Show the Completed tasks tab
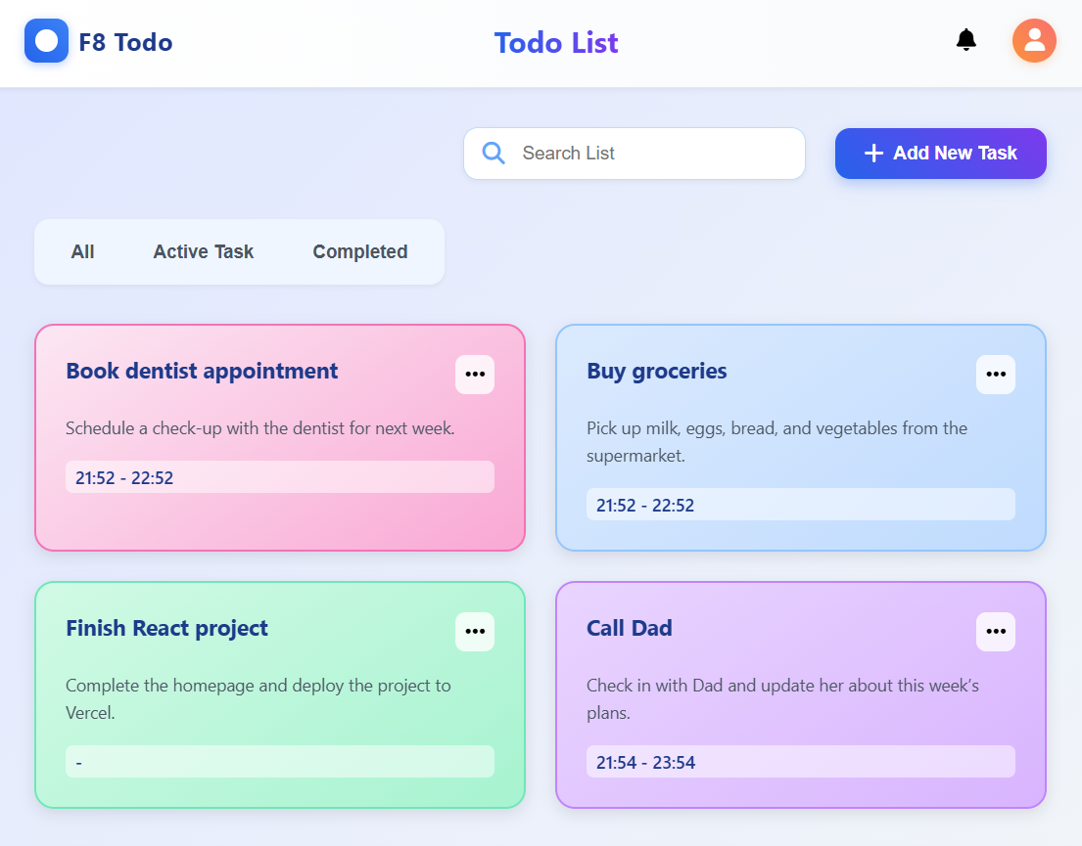 (x=360, y=251)
